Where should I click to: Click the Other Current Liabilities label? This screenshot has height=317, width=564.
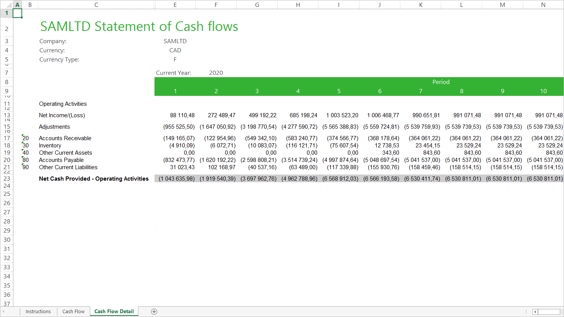(68, 167)
